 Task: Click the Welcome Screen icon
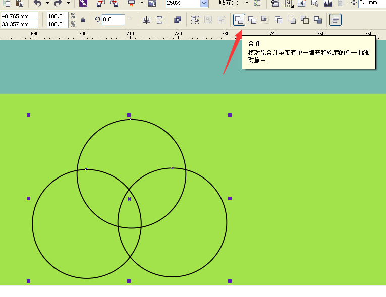152,3
